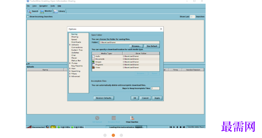Select Speed in the options tree

click(74, 40)
